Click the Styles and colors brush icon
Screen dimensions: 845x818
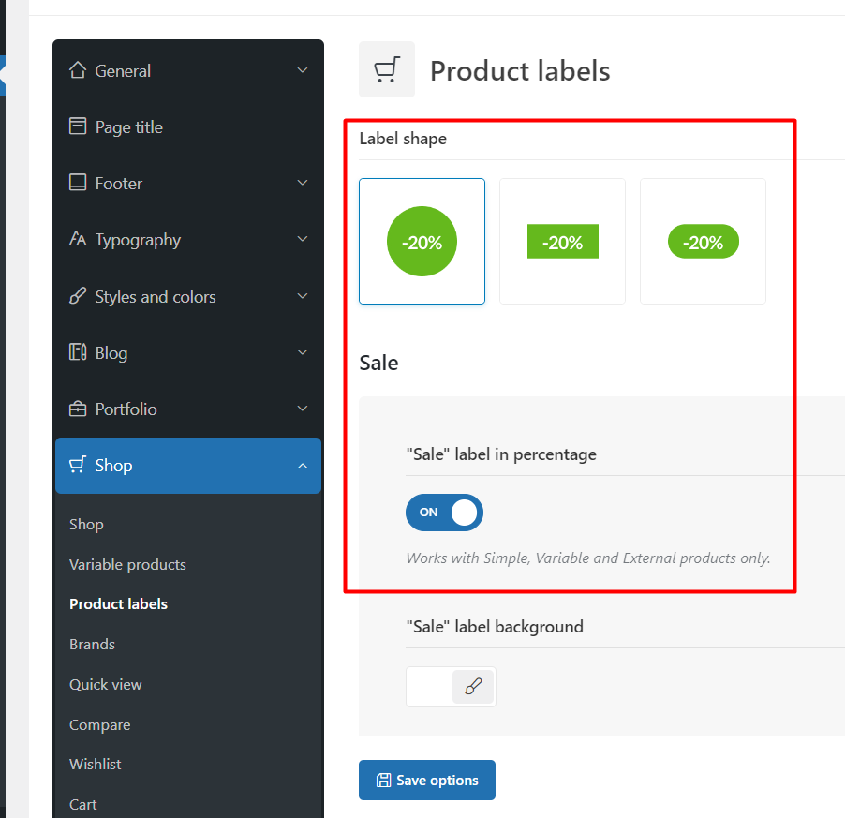click(78, 296)
